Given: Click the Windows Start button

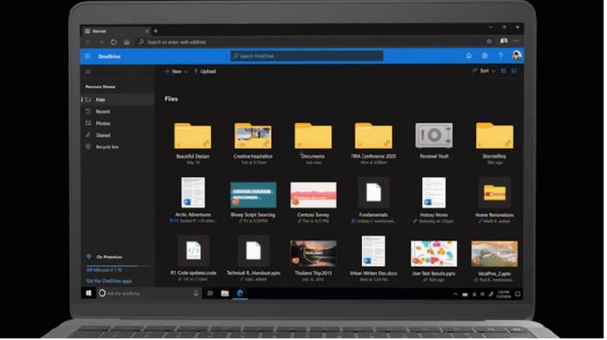Looking at the screenshot, I should [89, 294].
